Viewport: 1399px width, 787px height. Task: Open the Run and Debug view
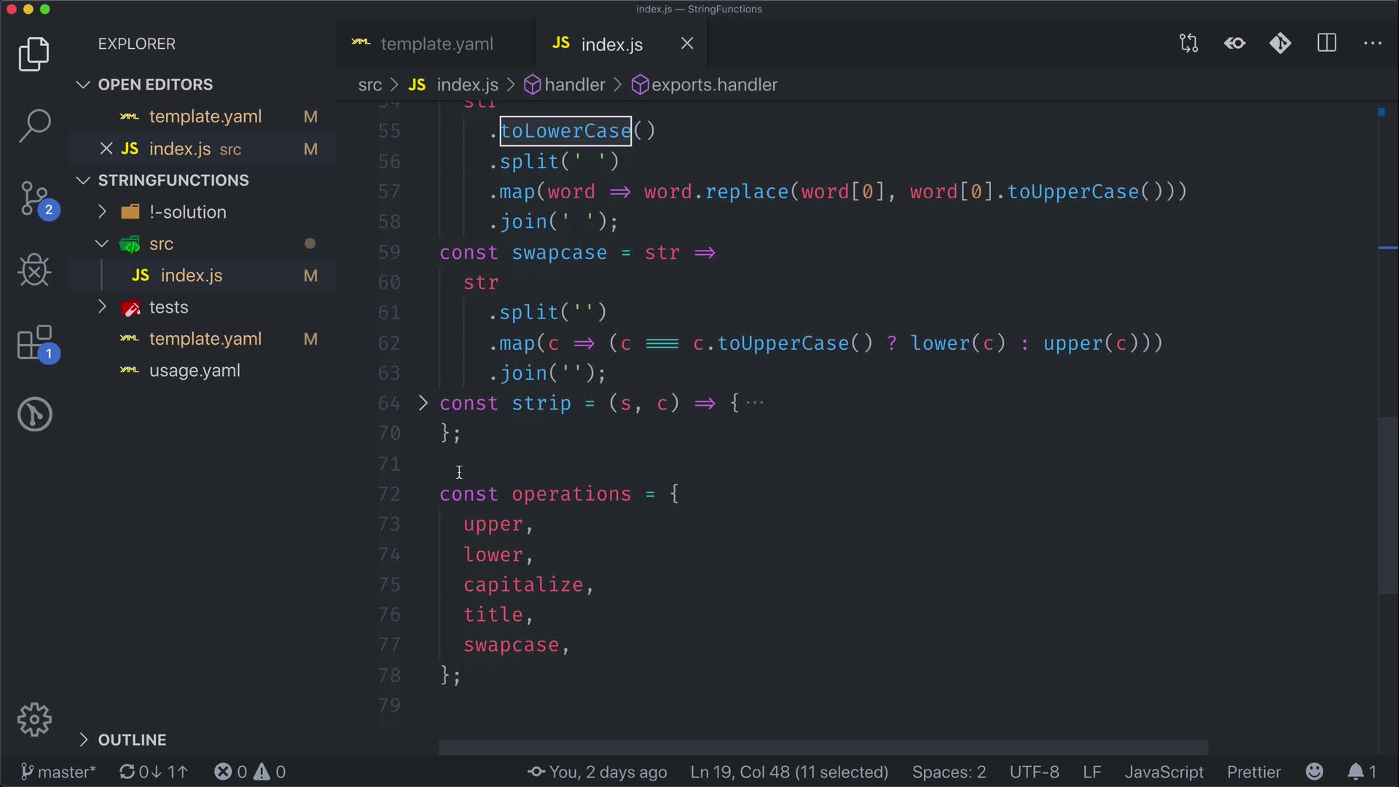tap(34, 270)
